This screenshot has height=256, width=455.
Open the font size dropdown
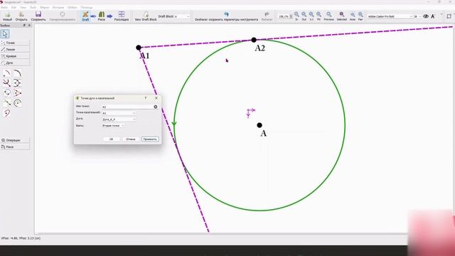pyautogui.click(x=417, y=16)
